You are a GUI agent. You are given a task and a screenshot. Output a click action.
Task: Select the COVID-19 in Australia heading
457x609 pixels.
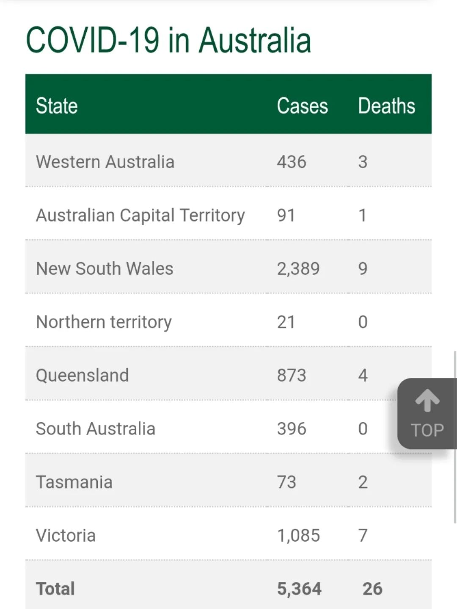pyautogui.click(x=168, y=40)
